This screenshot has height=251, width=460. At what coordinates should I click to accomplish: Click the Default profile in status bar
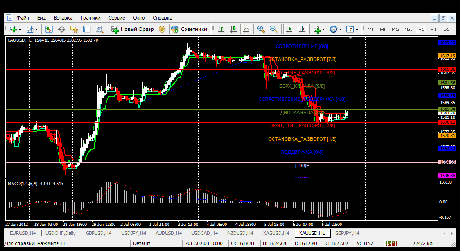click(x=142, y=243)
